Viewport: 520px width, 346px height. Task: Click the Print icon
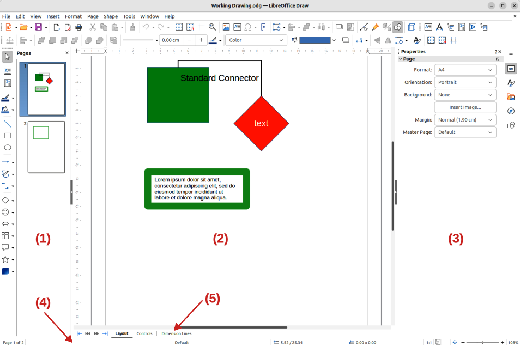coord(79,27)
